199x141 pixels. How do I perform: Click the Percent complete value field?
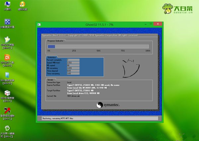(73, 60)
